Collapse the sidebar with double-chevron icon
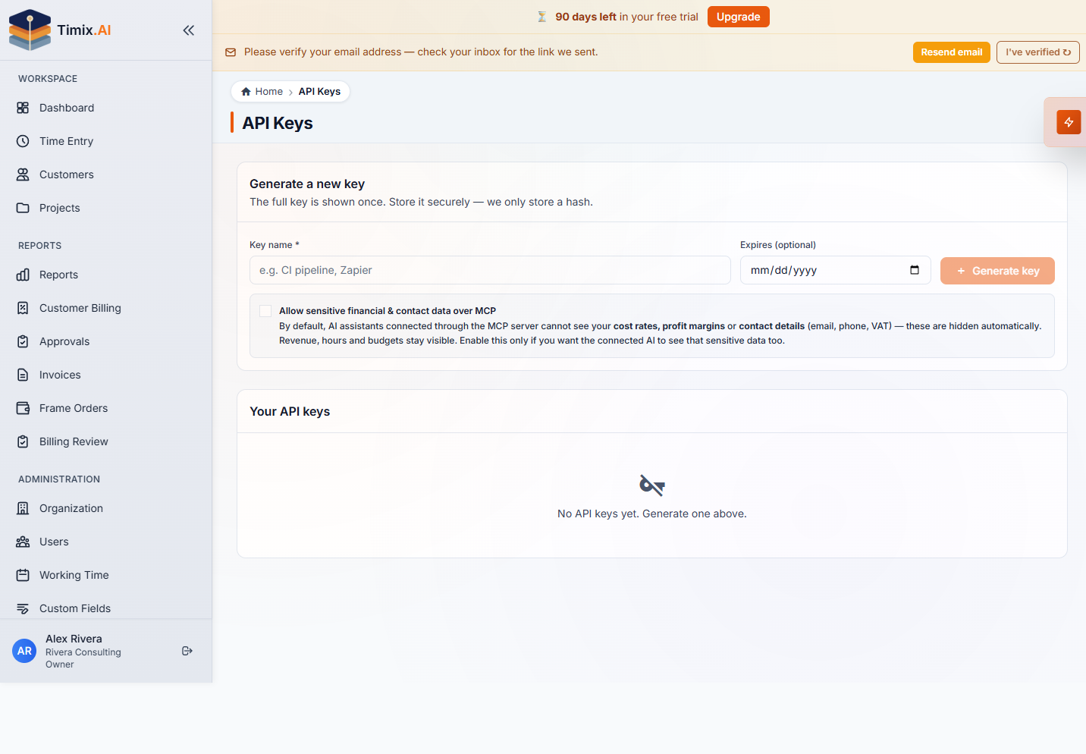 [188, 30]
